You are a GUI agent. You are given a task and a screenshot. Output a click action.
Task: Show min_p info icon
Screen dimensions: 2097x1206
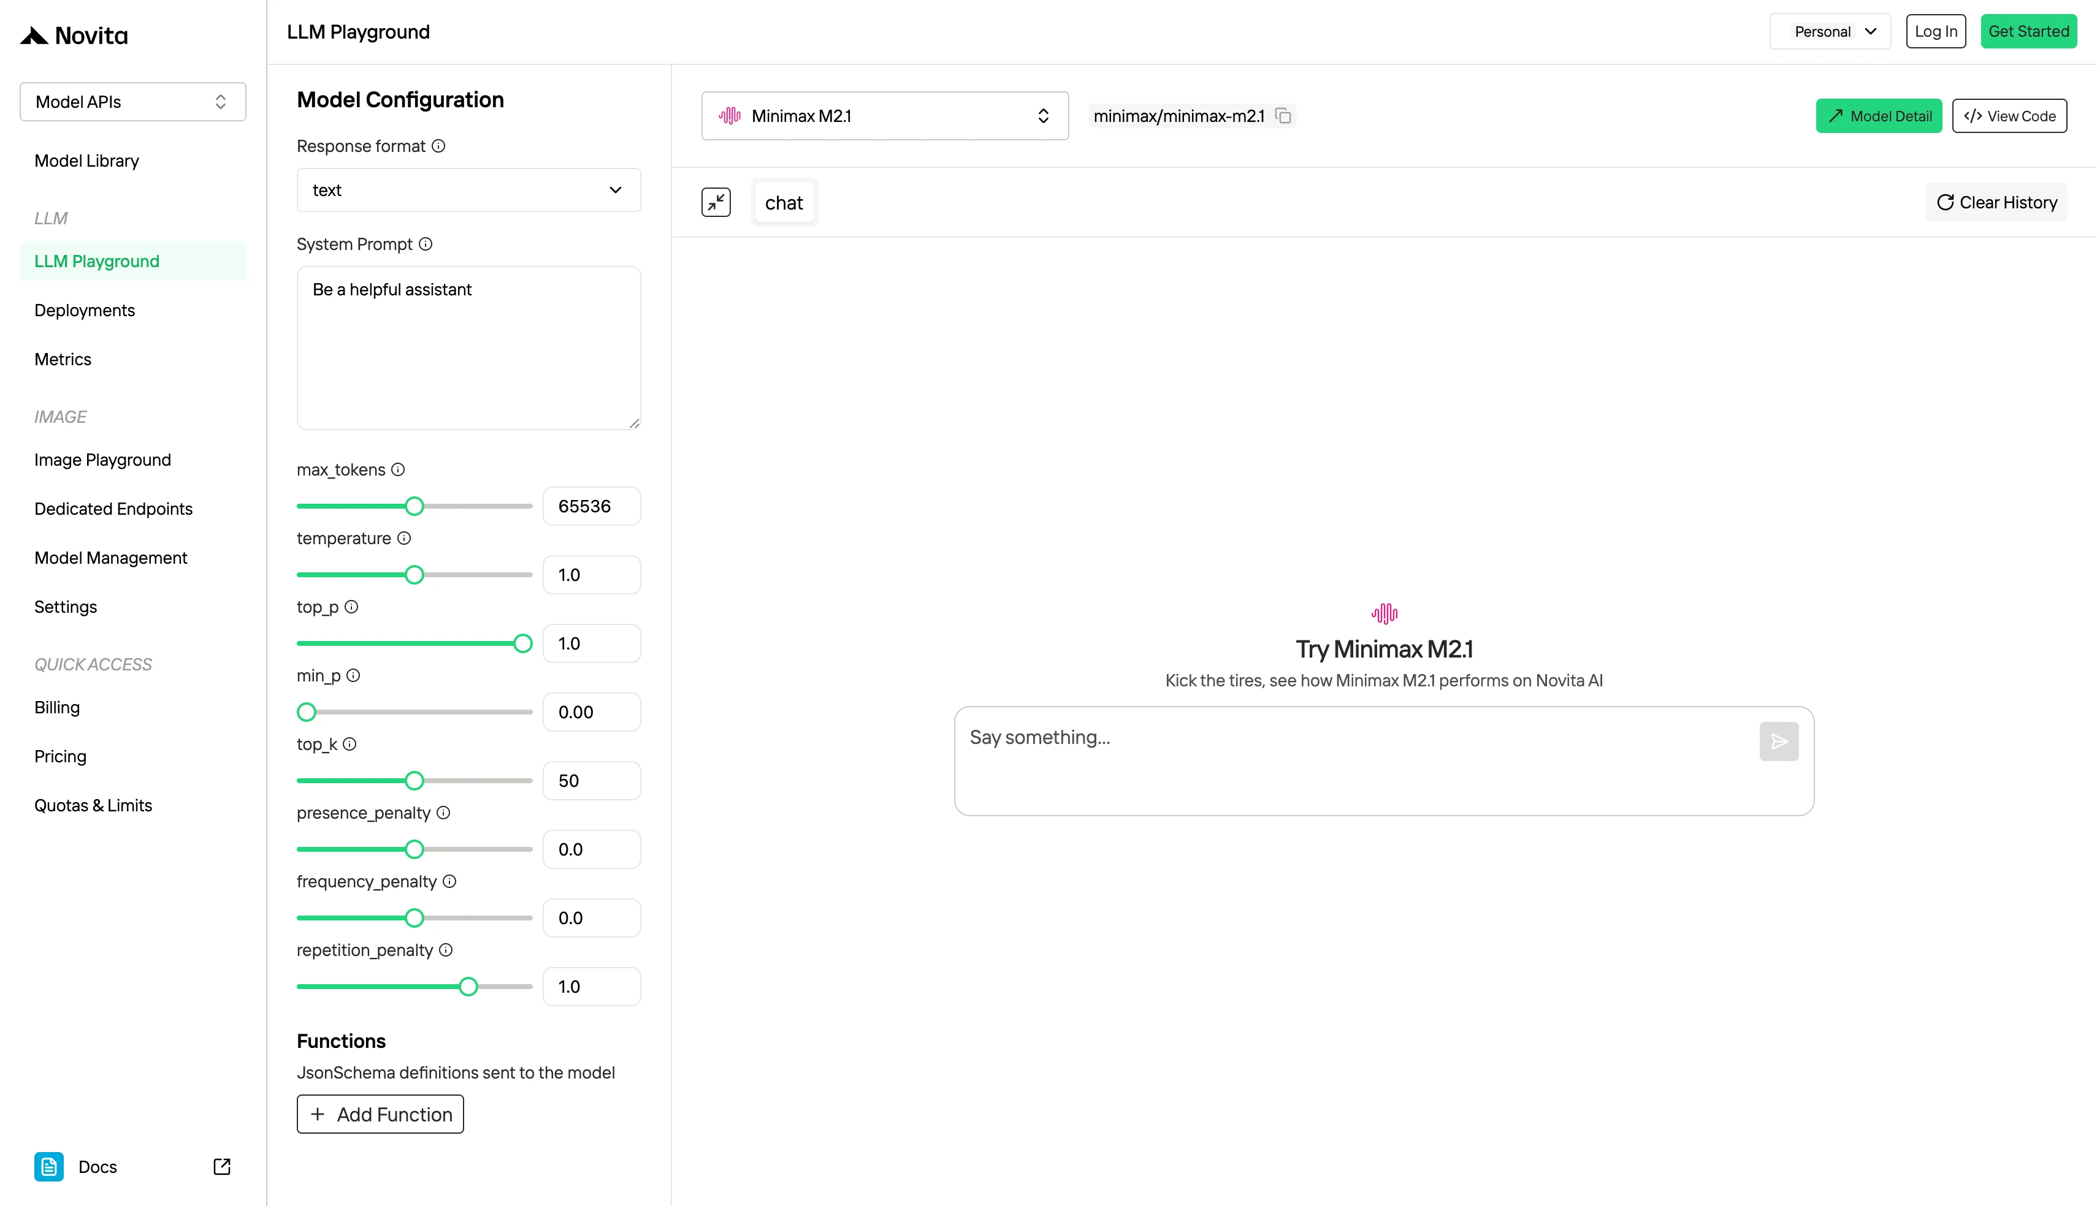click(x=353, y=676)
